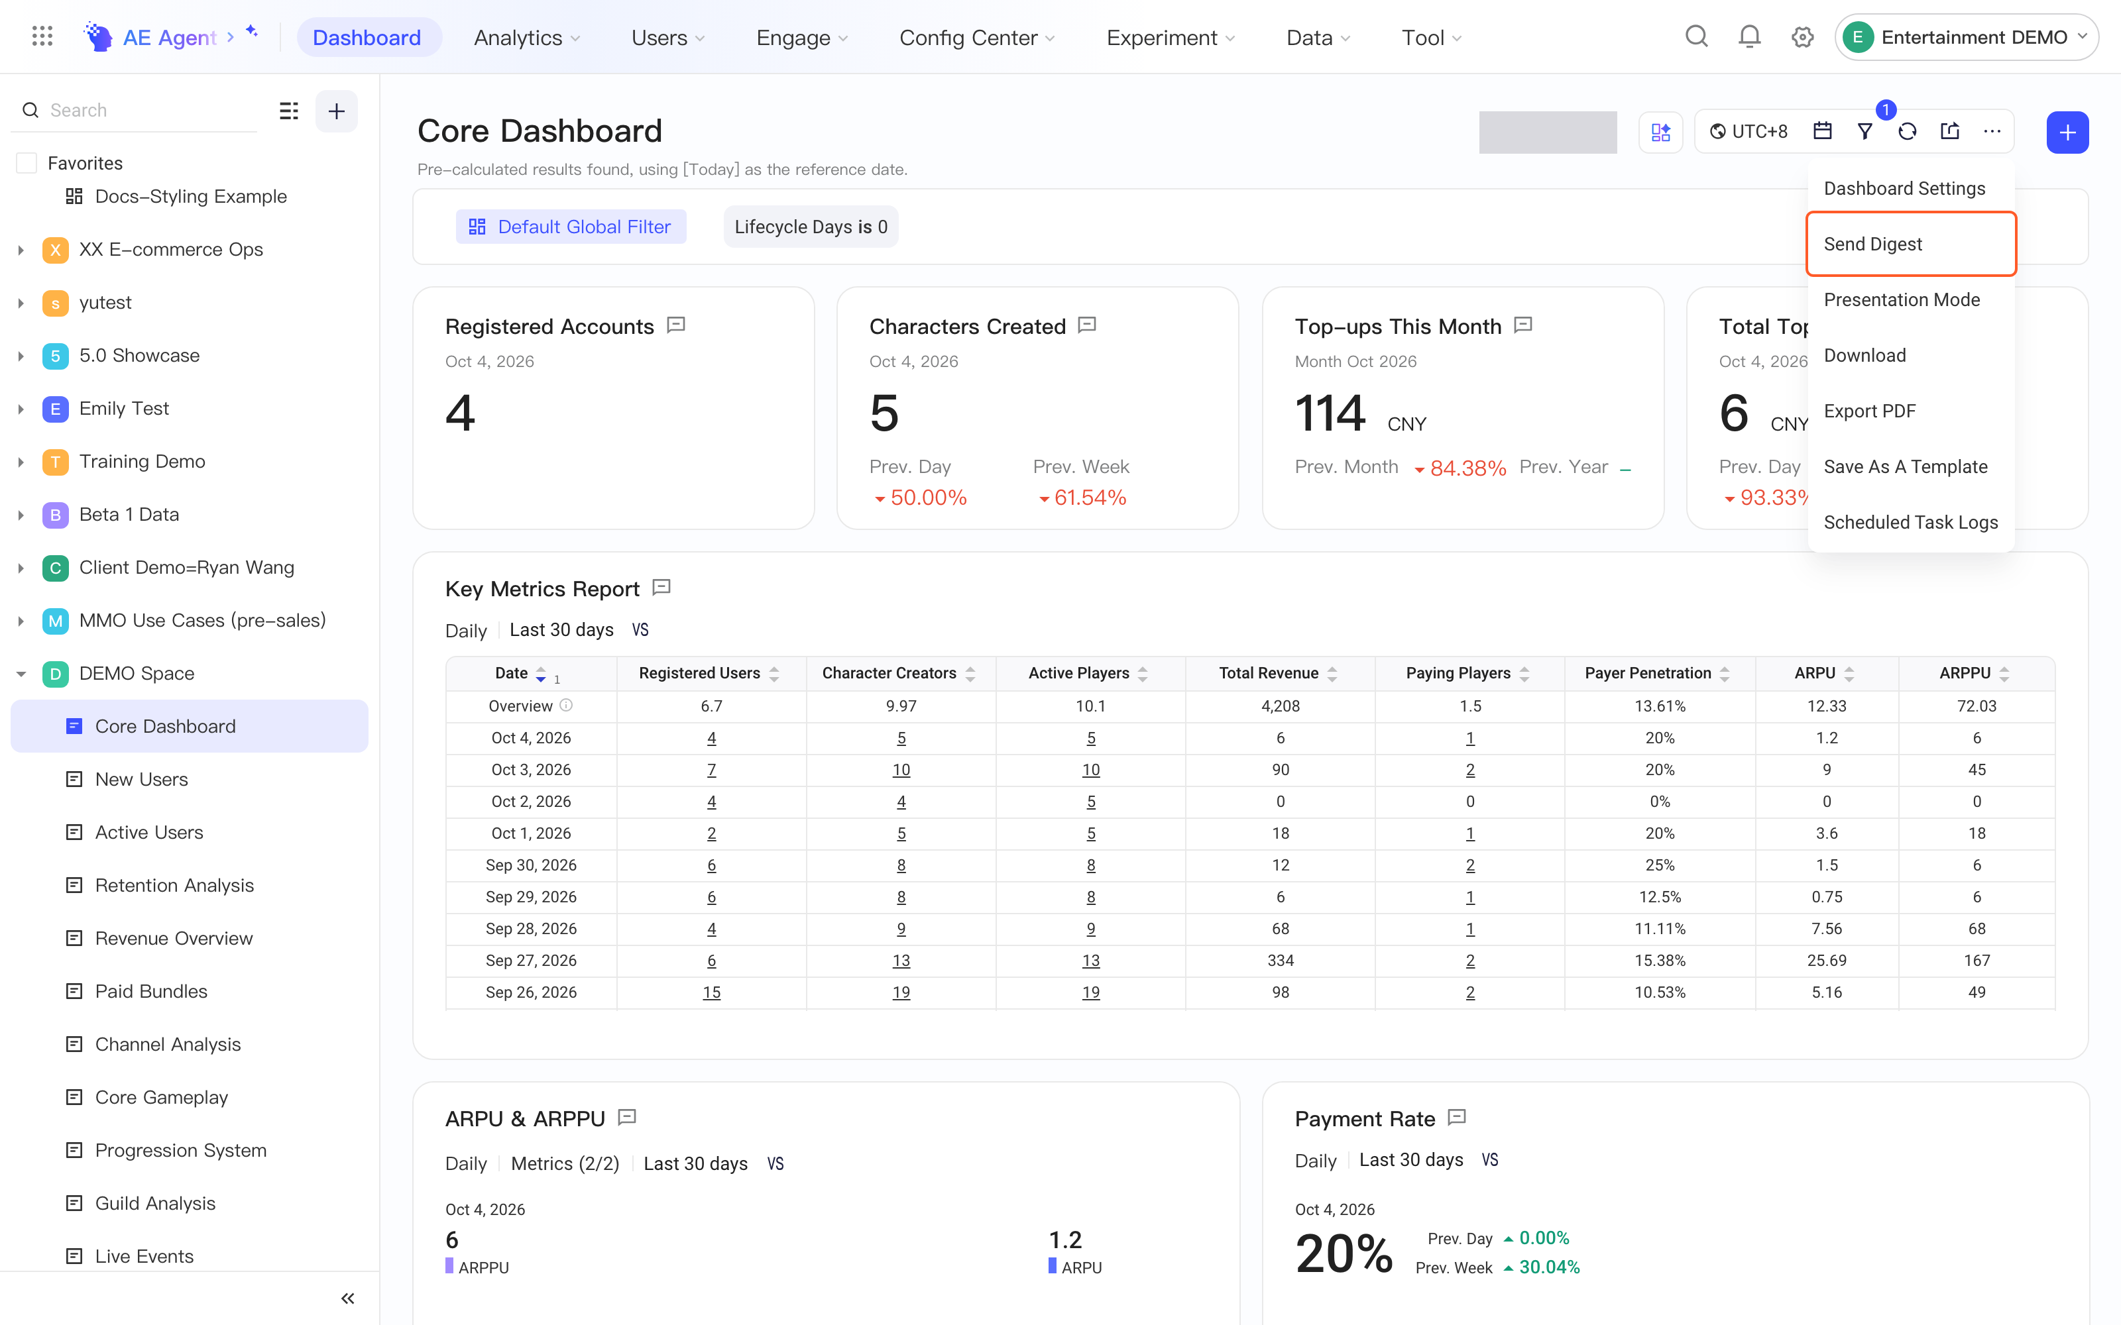The width and height of the screenshot is (2121, 1325).
Task: Choose Presentation Mode menu entry
Action: [1911, 299]
